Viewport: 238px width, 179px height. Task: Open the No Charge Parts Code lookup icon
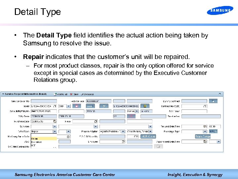pos(68,137)
